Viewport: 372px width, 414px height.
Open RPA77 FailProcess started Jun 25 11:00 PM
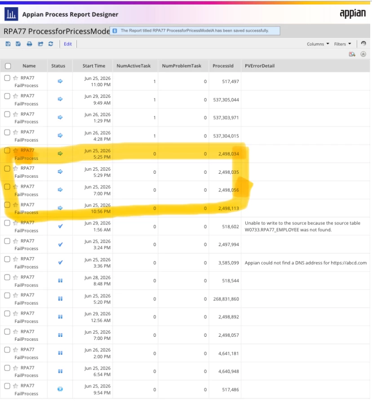(x=27, y=82)
